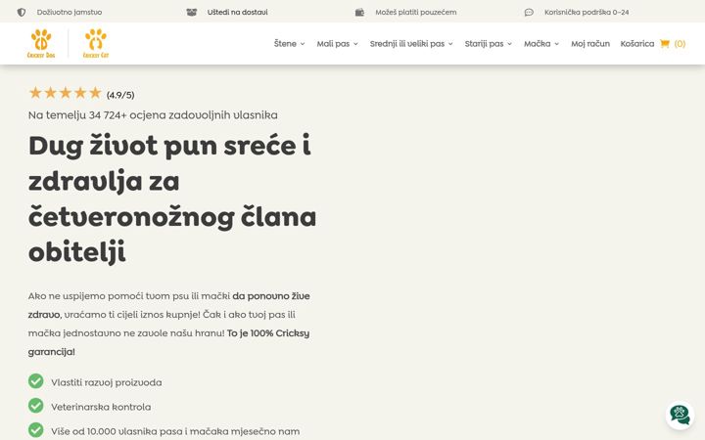Click the delivery box icon beside Uštedi na dostavi
This screenshot has width=705, height=440.
coord(192,12)
